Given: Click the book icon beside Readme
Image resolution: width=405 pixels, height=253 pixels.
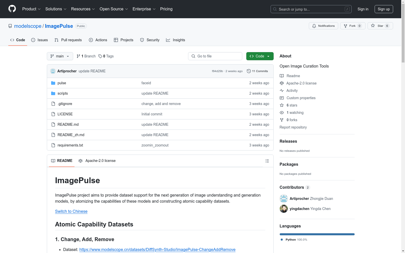Looking at the screenshot, I should coord(282,76).
